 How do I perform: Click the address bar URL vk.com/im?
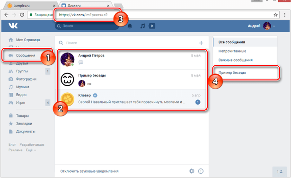pos(83,15)
